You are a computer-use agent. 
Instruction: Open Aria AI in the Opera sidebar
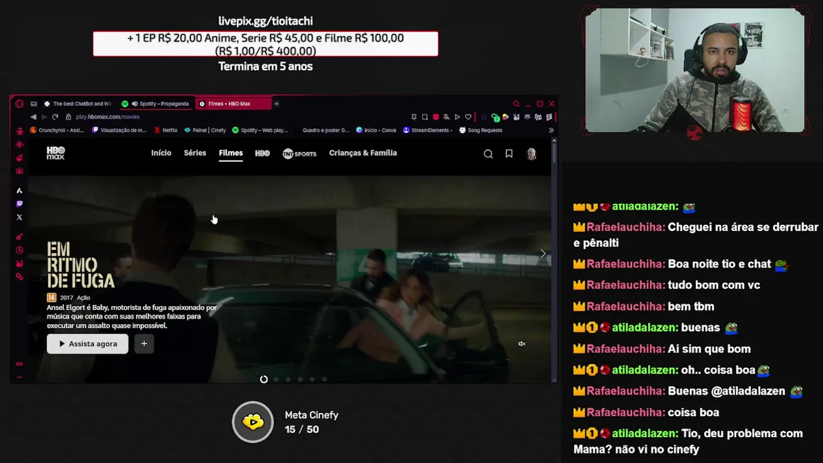[19, 190]
